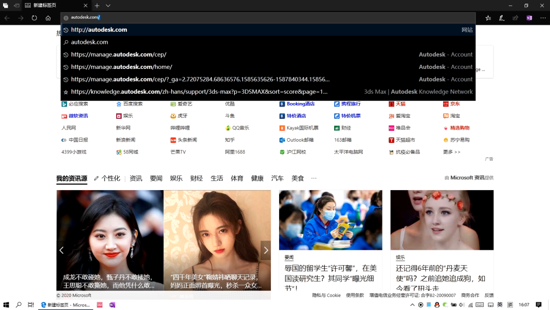Open Task View on taskbar
The height and width of the screenshot is (310, 550).
click(x=31, y=305)
